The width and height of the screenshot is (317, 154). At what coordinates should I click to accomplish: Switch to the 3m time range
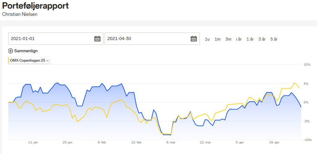point(228,39)
